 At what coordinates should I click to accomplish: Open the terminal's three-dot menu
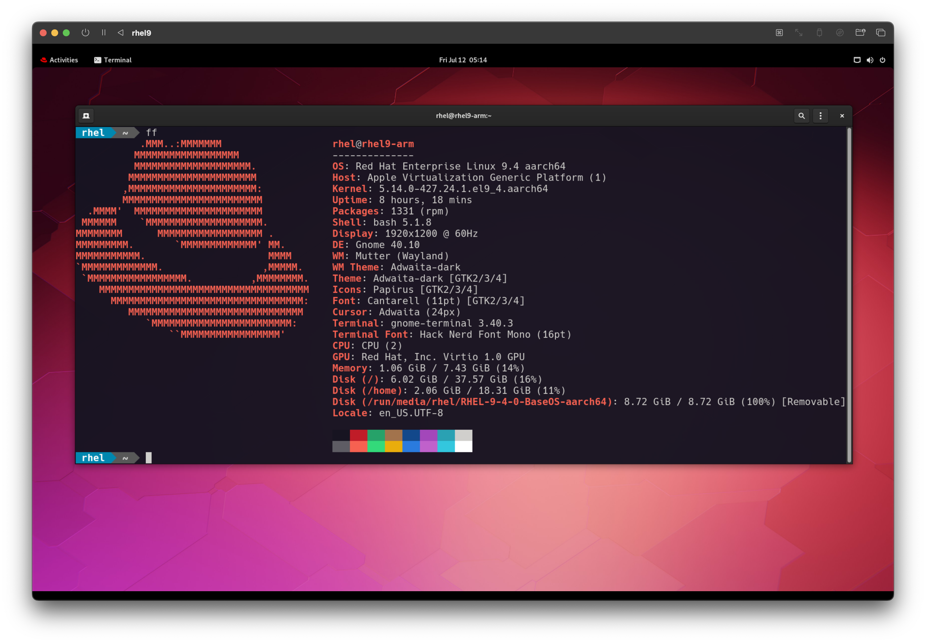click(820, 116)
